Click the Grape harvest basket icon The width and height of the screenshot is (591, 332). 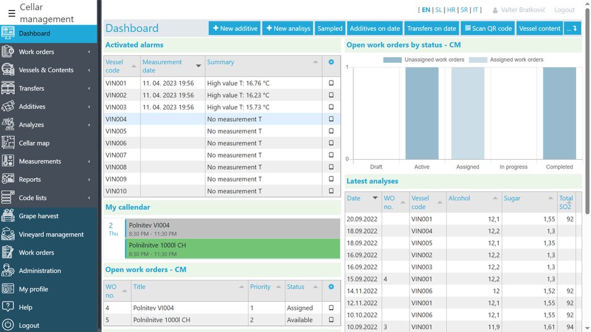[8, 216]
